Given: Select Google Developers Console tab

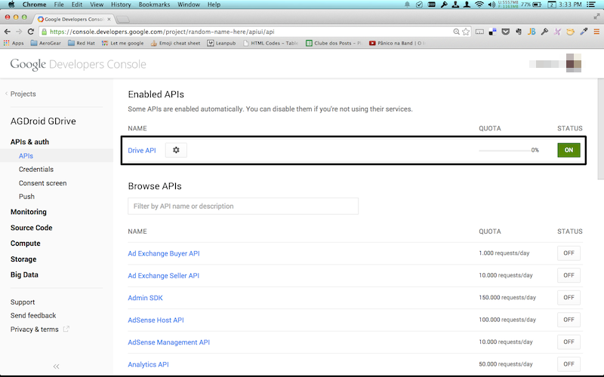Looking at the screenshot, I should click(73, 19).
